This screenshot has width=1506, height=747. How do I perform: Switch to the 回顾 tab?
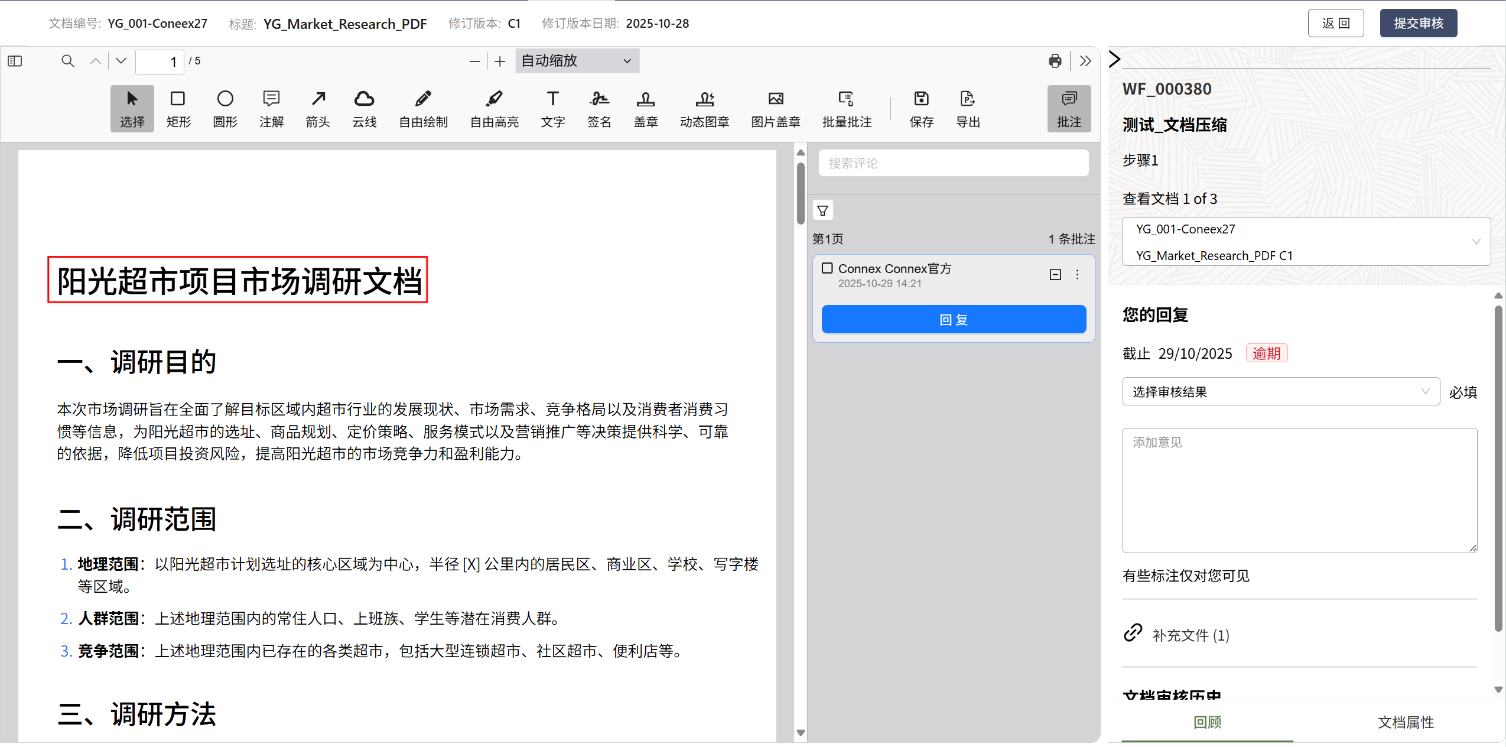[x=1206, y=722]
